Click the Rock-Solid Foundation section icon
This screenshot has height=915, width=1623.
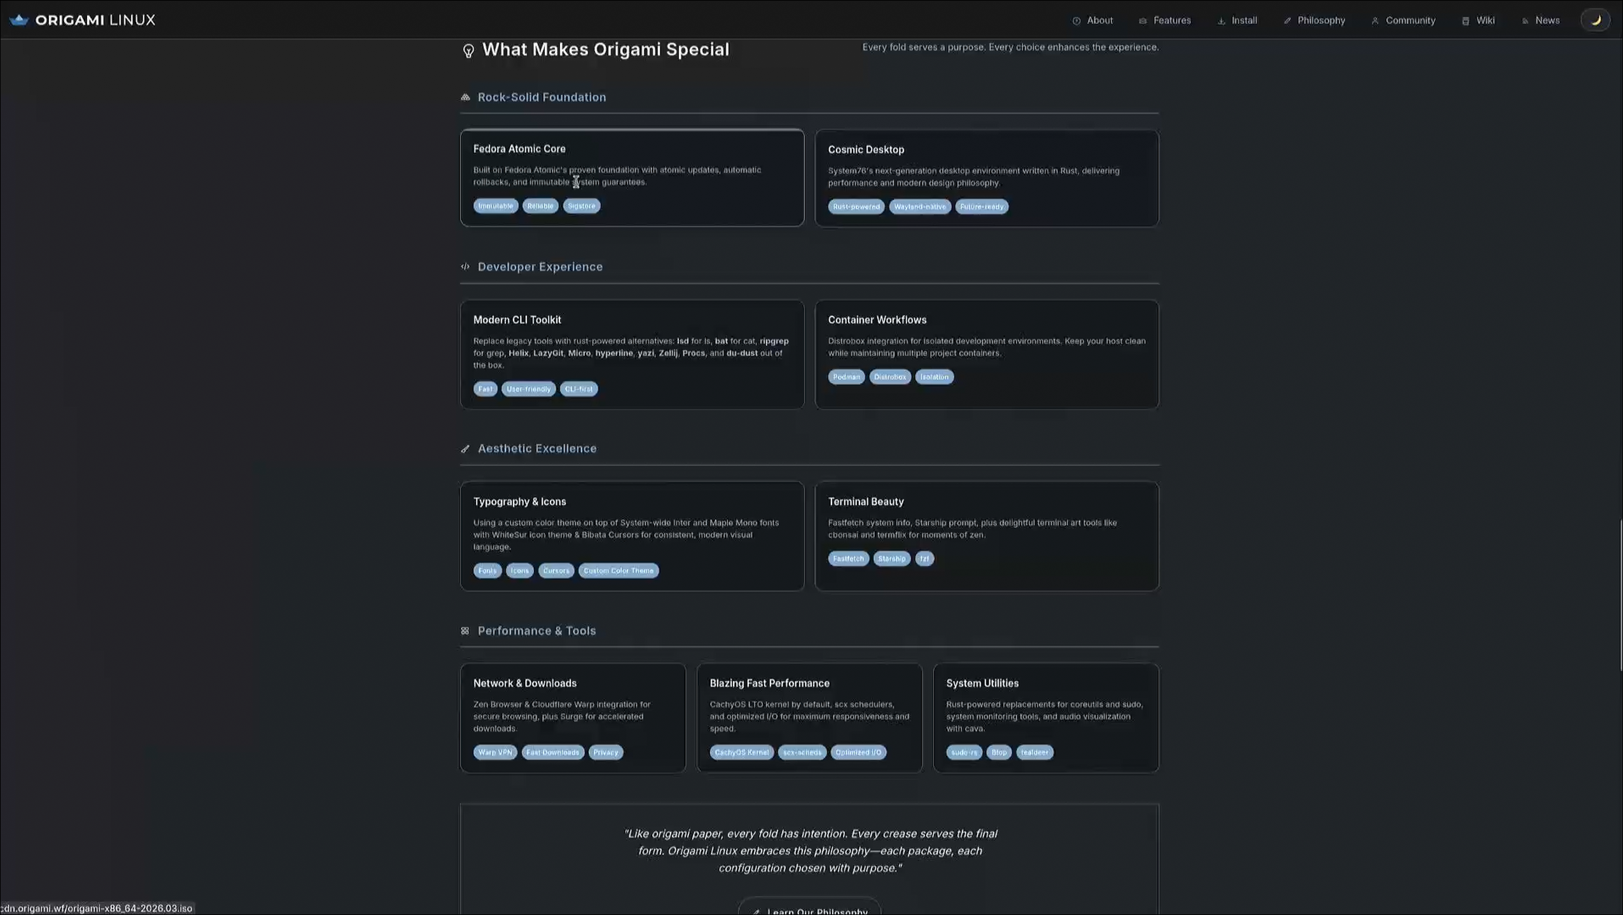(465, 97)
